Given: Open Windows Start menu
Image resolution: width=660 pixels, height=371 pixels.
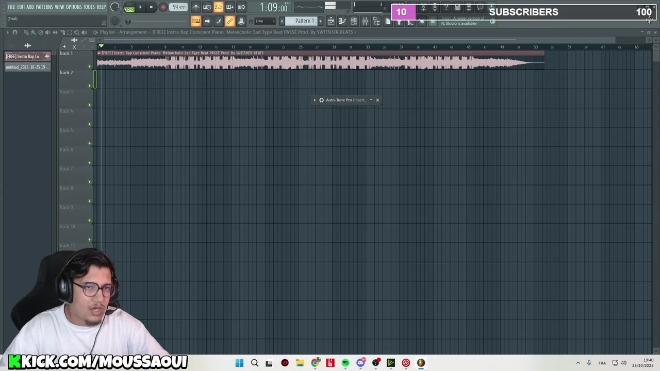Looking at the screenshot, I should (239, 363).
